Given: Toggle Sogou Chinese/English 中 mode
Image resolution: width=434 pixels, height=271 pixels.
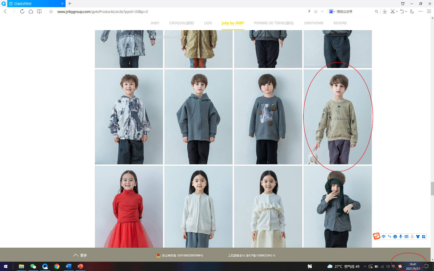Looking at the screenshot, I should [x=384, y=236].
